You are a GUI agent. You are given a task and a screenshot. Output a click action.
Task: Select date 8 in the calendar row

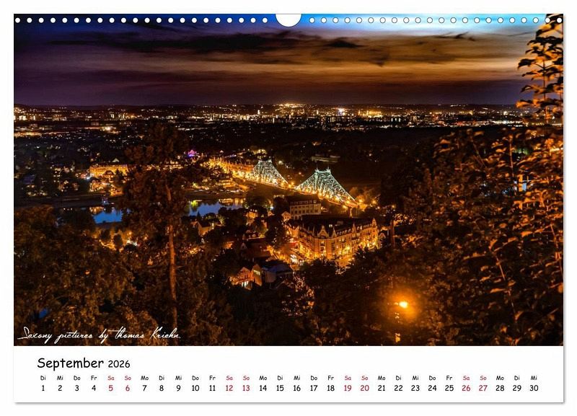coord(162,388)
